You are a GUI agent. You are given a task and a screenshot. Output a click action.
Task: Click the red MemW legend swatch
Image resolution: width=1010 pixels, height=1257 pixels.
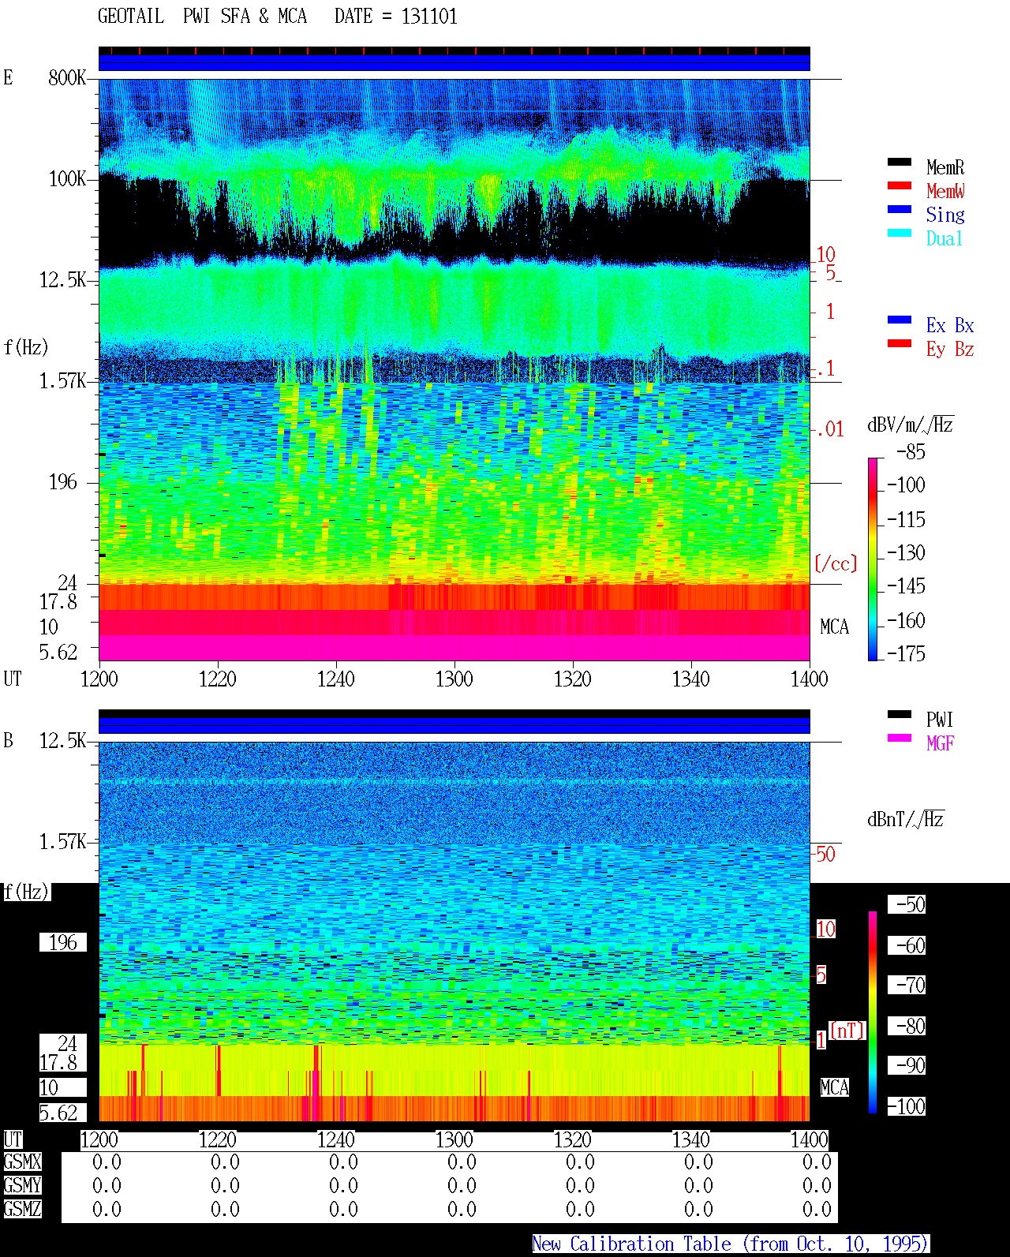[x=900, y=186]
